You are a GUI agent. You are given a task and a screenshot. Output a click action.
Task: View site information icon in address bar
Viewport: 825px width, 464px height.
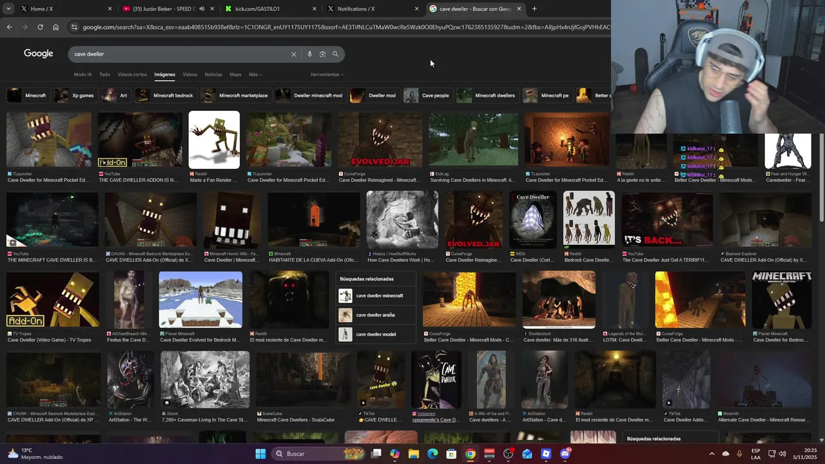coord(75,27)
